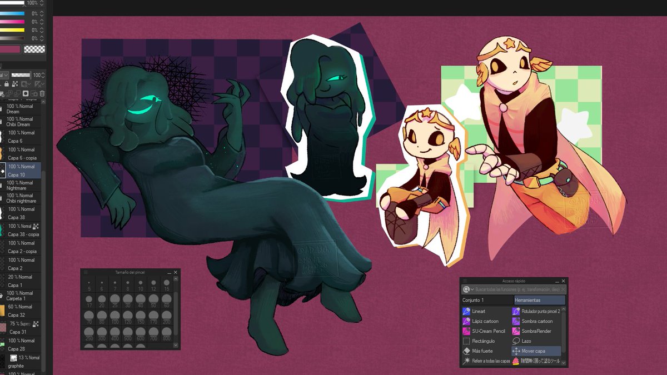
Task: Select the Capa 10 layer
Action: coord(21,171)
